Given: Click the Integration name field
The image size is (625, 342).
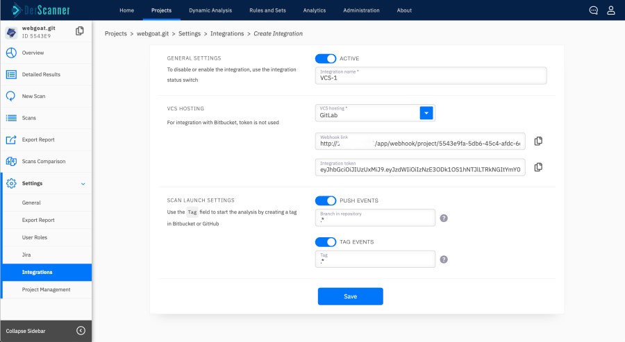Looking at the screenshot, I should 431,76.
